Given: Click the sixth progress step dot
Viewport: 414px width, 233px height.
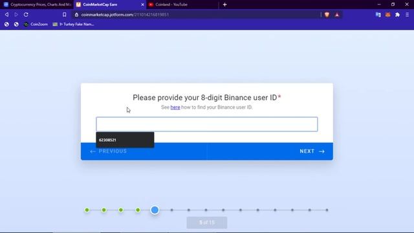Looking at the screenshot, I should point(171,210).
